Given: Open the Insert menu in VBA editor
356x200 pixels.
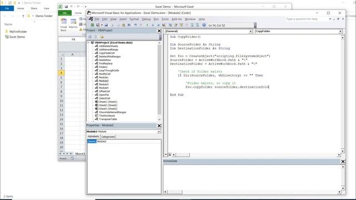Looking at the screenshot, I should pos(123,19).
